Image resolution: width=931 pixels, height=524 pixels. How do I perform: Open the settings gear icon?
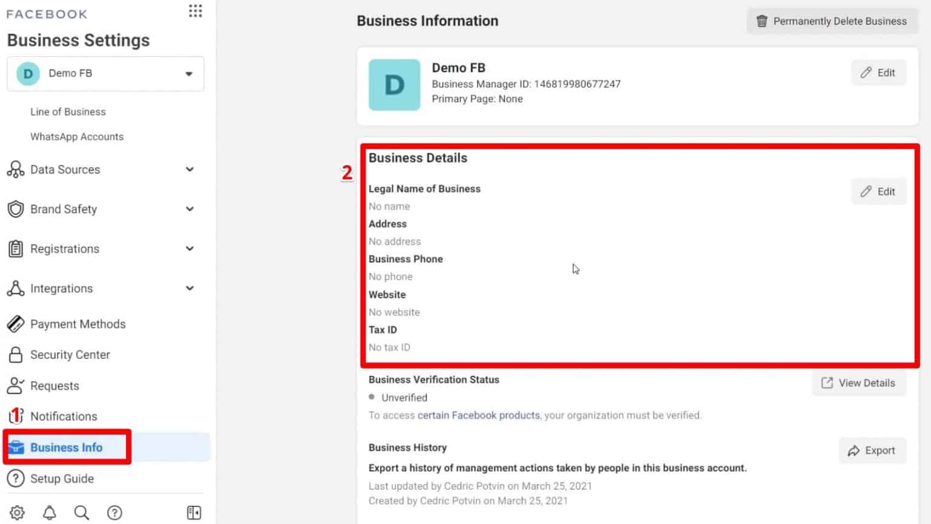(x=18, y=512)
